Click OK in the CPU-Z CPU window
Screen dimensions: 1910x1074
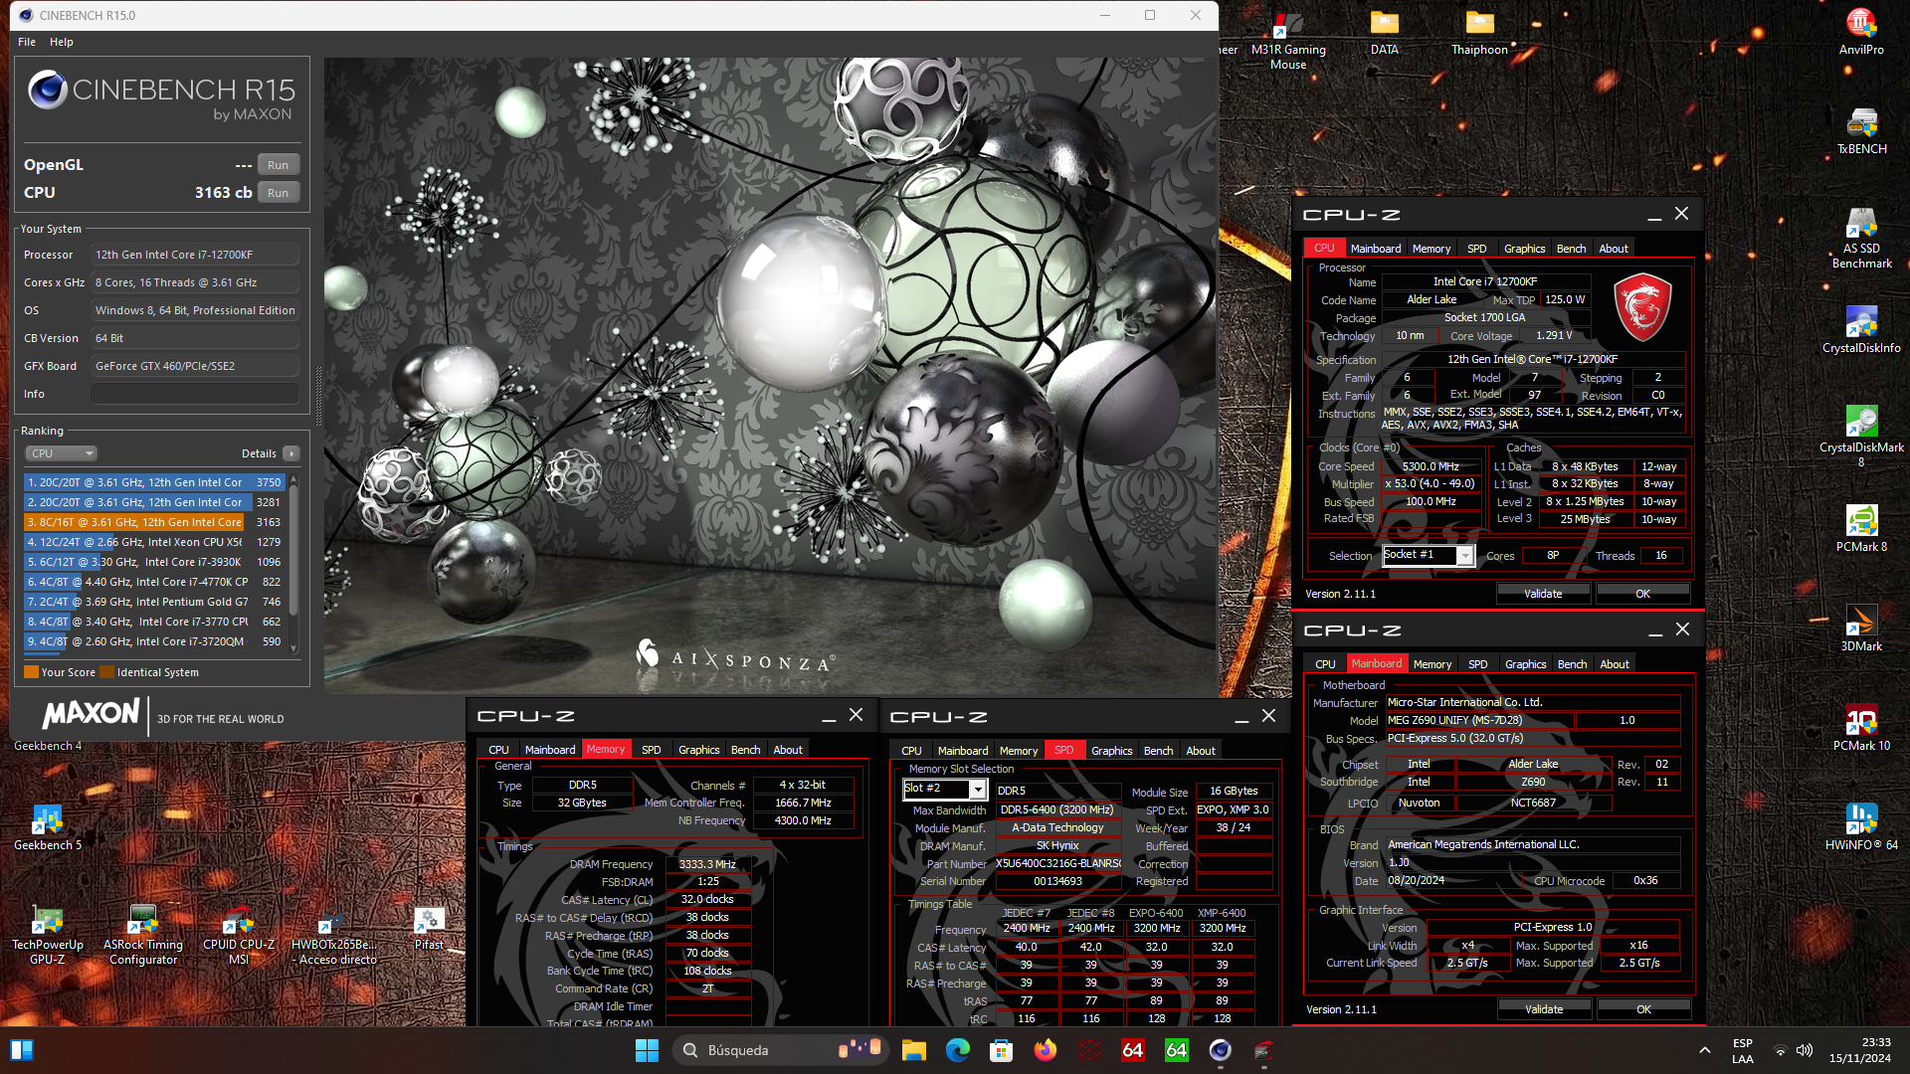pyautogui.click(x=1642, y=594)
